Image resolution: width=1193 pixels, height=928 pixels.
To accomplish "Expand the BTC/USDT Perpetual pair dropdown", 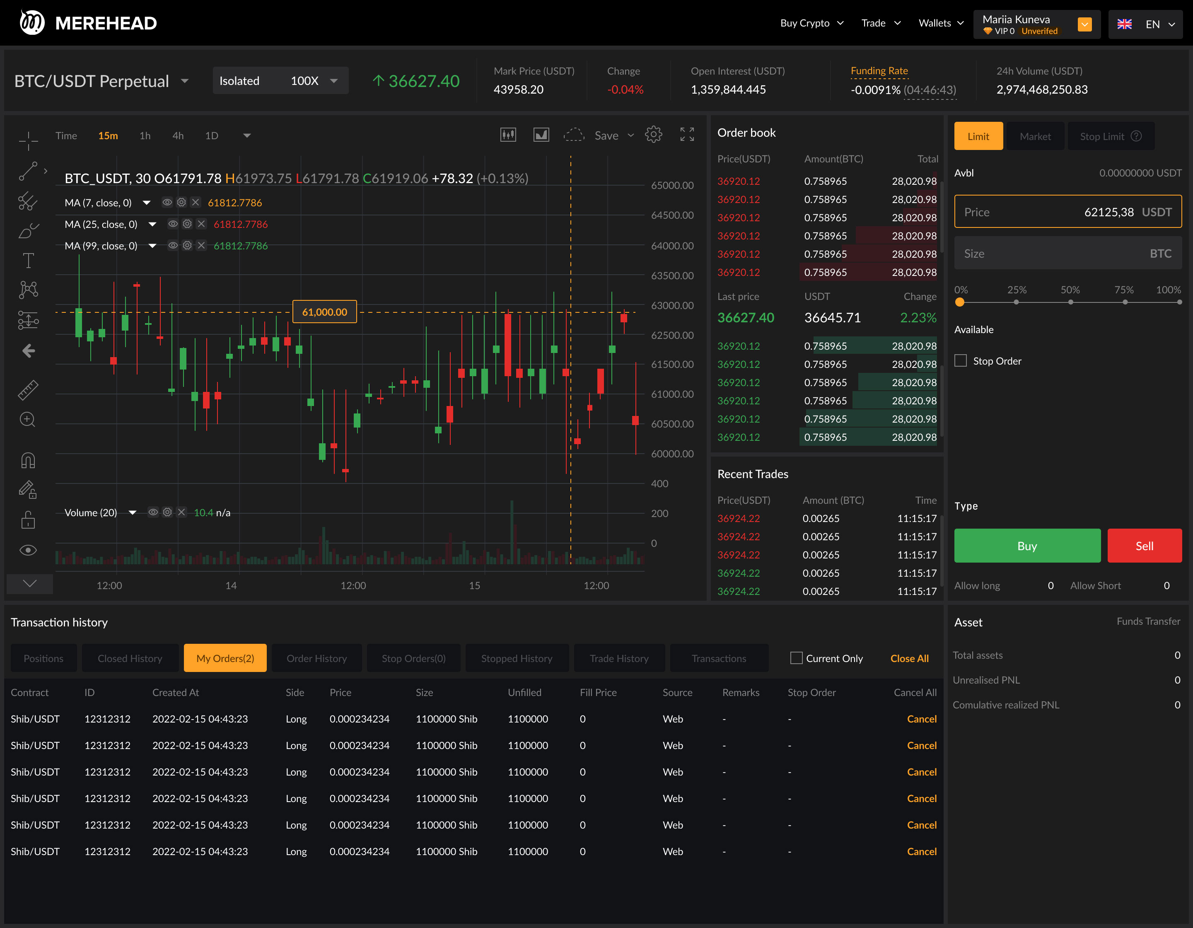I will (185, 81).
